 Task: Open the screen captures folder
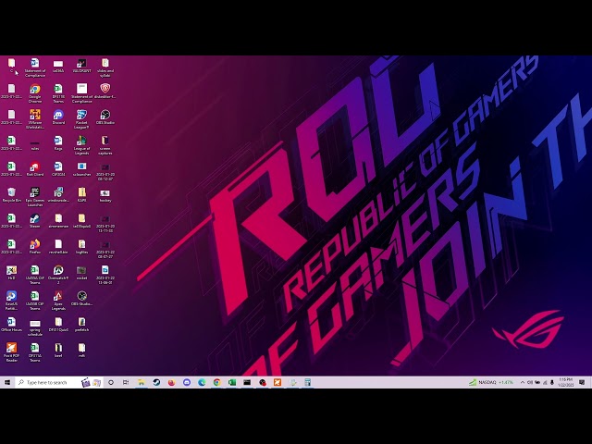[x=105, y=145]
